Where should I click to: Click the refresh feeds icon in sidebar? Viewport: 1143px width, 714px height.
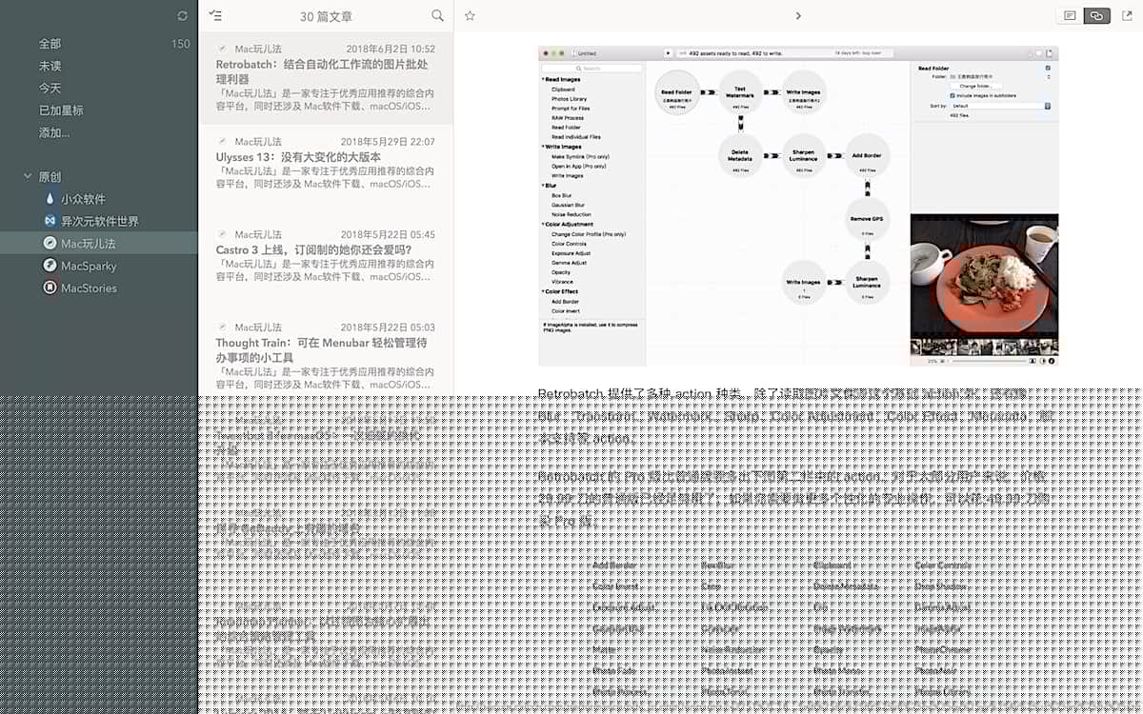click(x=183, y=16)
